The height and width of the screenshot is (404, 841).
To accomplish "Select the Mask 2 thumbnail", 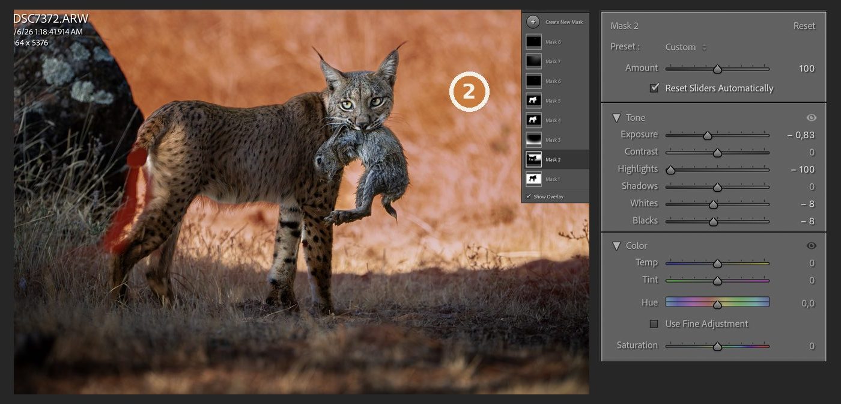I will coord(533,159).
